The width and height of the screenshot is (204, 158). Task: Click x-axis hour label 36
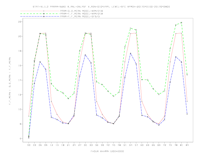pyautogui.click(x=97, y=145)
